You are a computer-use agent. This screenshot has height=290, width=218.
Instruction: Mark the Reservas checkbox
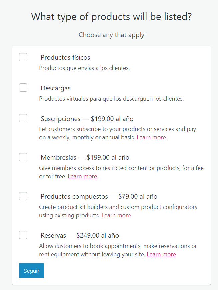(23, 235)
